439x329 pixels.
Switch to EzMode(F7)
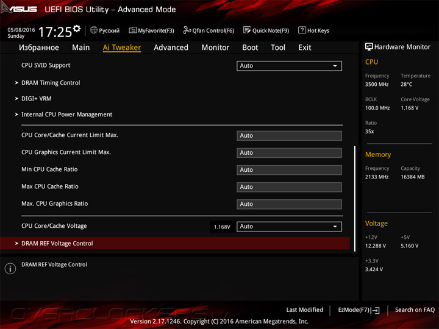(359, 310)
